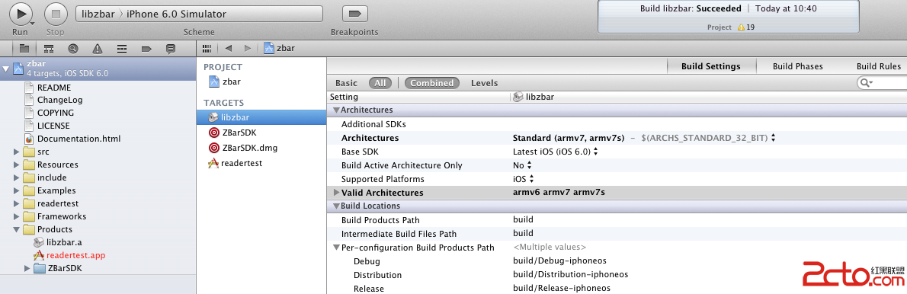Expand the Resources folder
The height and width of the screenshot is (294, 907).
[x=16, y=165]
